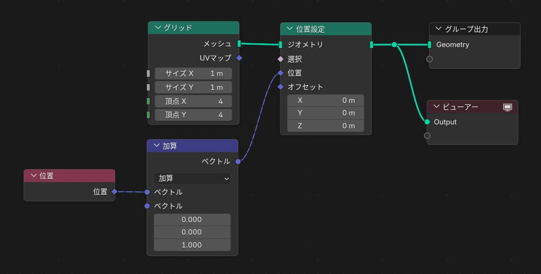Screen dimensions: 541x274
Task: Click the empty socket on グループ出力 node
Action: coord(430,59)
